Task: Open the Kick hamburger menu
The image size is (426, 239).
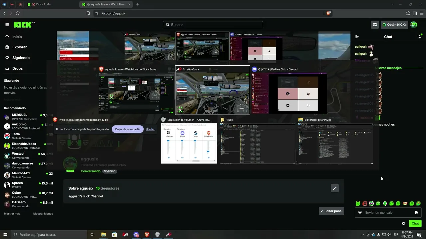Action: point(7,25)
